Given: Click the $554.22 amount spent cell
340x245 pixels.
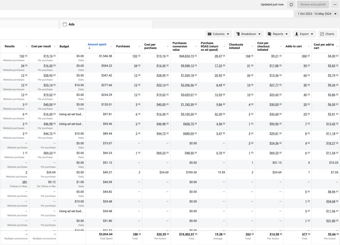Looking at the screenshot, I should pos(107,66).
